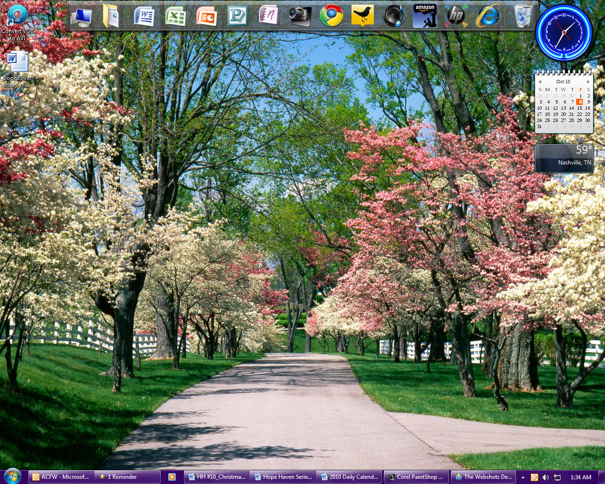
Task: Switch to Hope Haven Series taskbar window
Action: coord(283,477)
